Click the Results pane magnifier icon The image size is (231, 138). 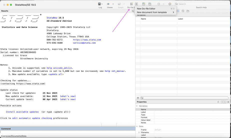point(133,11)
